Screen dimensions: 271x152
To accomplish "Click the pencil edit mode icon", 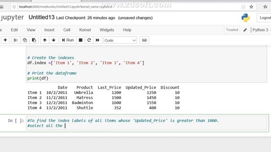I will pos(245,30).
